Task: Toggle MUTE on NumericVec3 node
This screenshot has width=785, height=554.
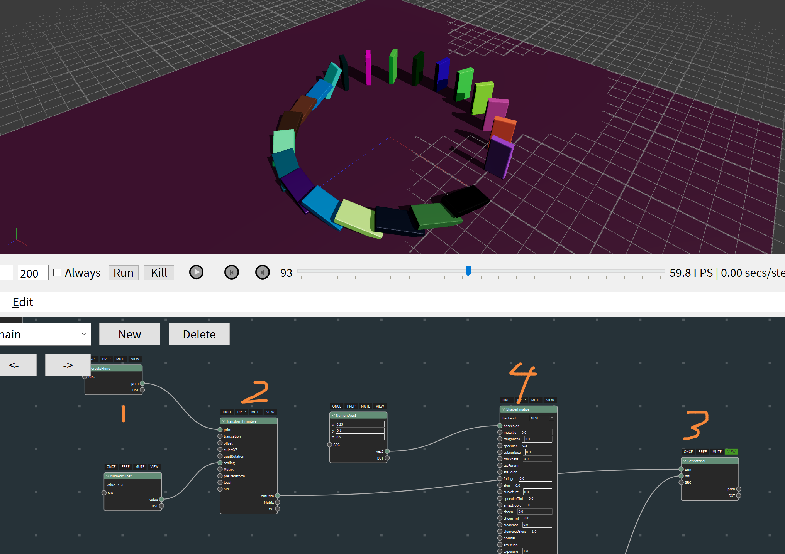Action: (x=366, y=406)
